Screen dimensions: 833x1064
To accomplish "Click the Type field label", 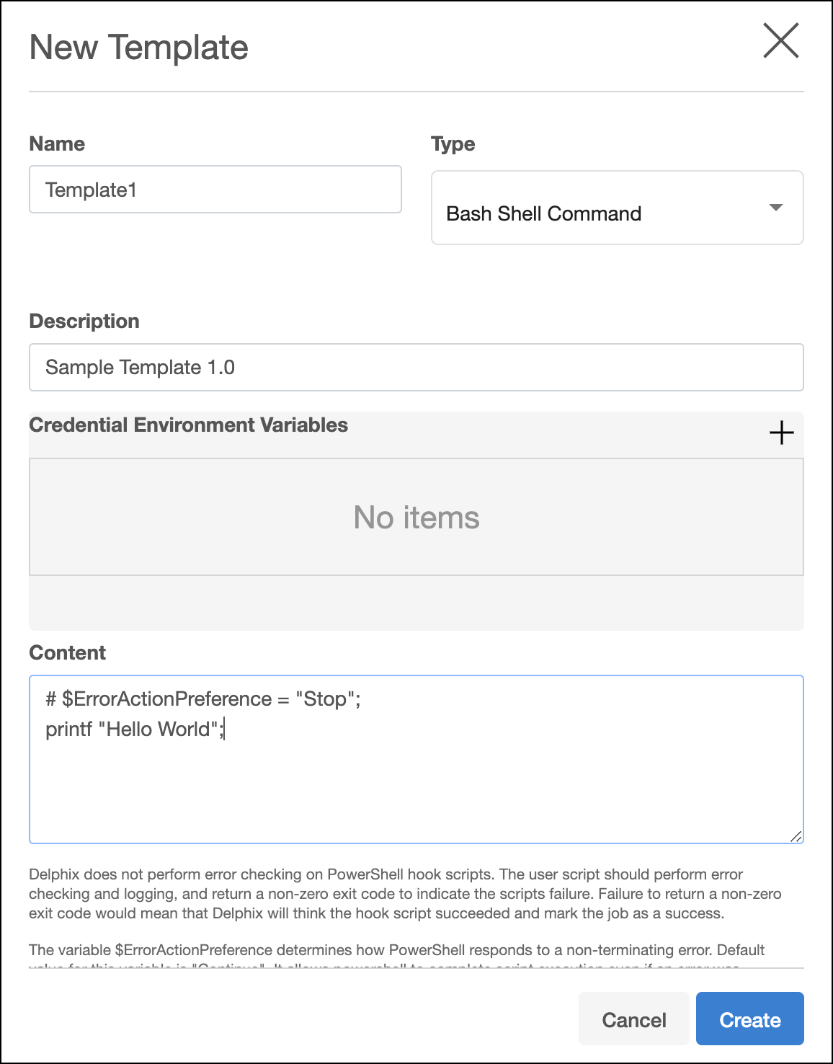I will coord(453,144).
